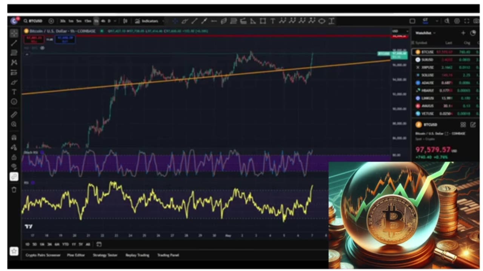Click the red SELL price button
This screenshot has height=271, width=483.
click(34, 39)
